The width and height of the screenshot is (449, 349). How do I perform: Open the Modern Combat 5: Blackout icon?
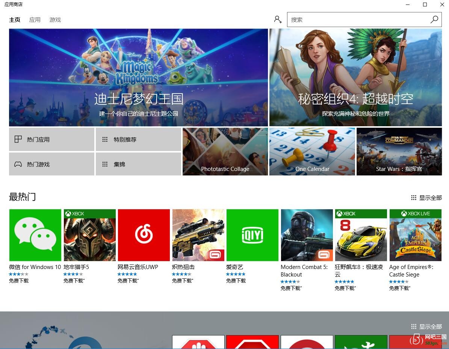point(307,235)
